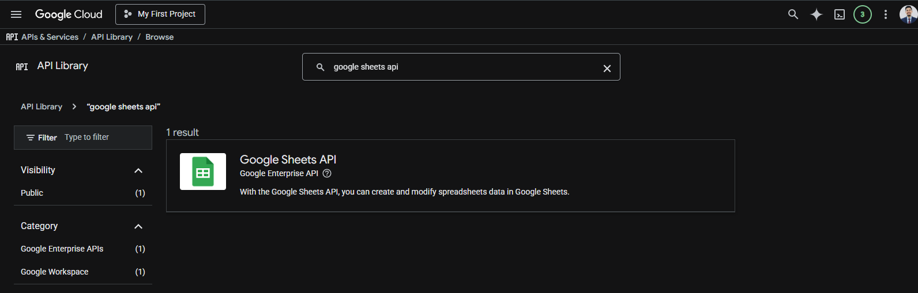Click the API icon at breadcrumb start
This screenshot has height=293, width=918.
tap(12, 37)
